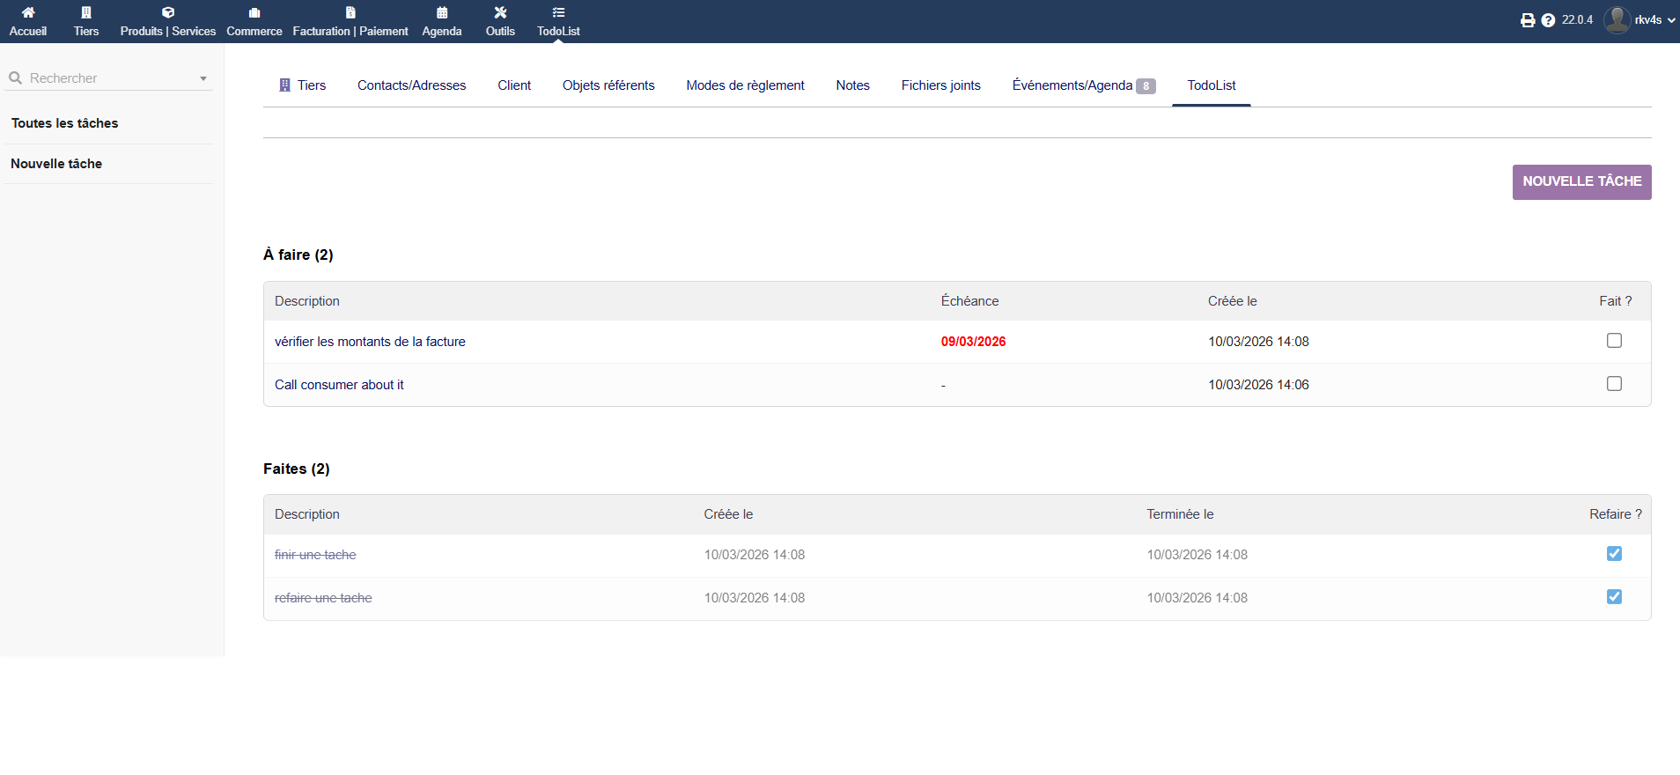Viewport: 1680px width, 775px height.
Task: Open the Outils wrench icon
Action: coord(500,13)
